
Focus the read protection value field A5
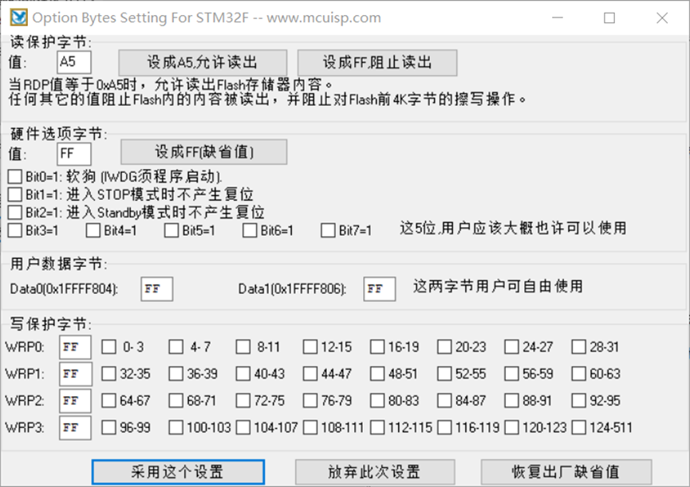tap(74, 62)
